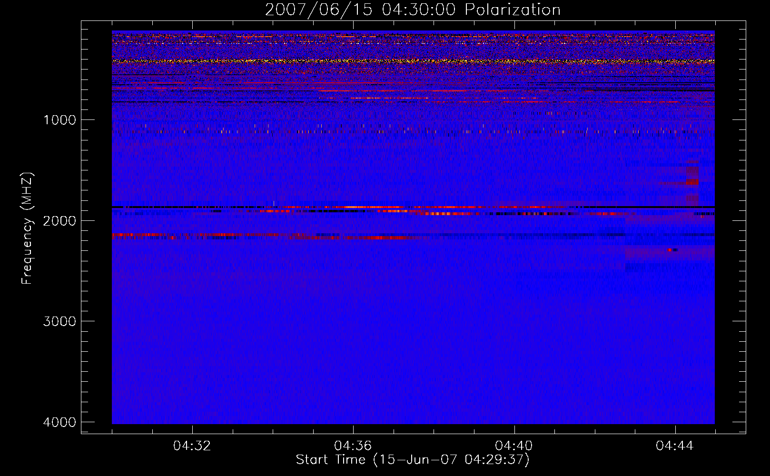Select the 4000 frequency tick label

tap(59, 422)
